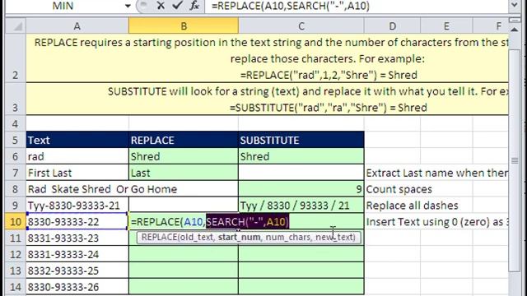This screenshot has height=296, width=527.
Task: Click 'Count spaces' note cell
Action: (x=399, y=189)
